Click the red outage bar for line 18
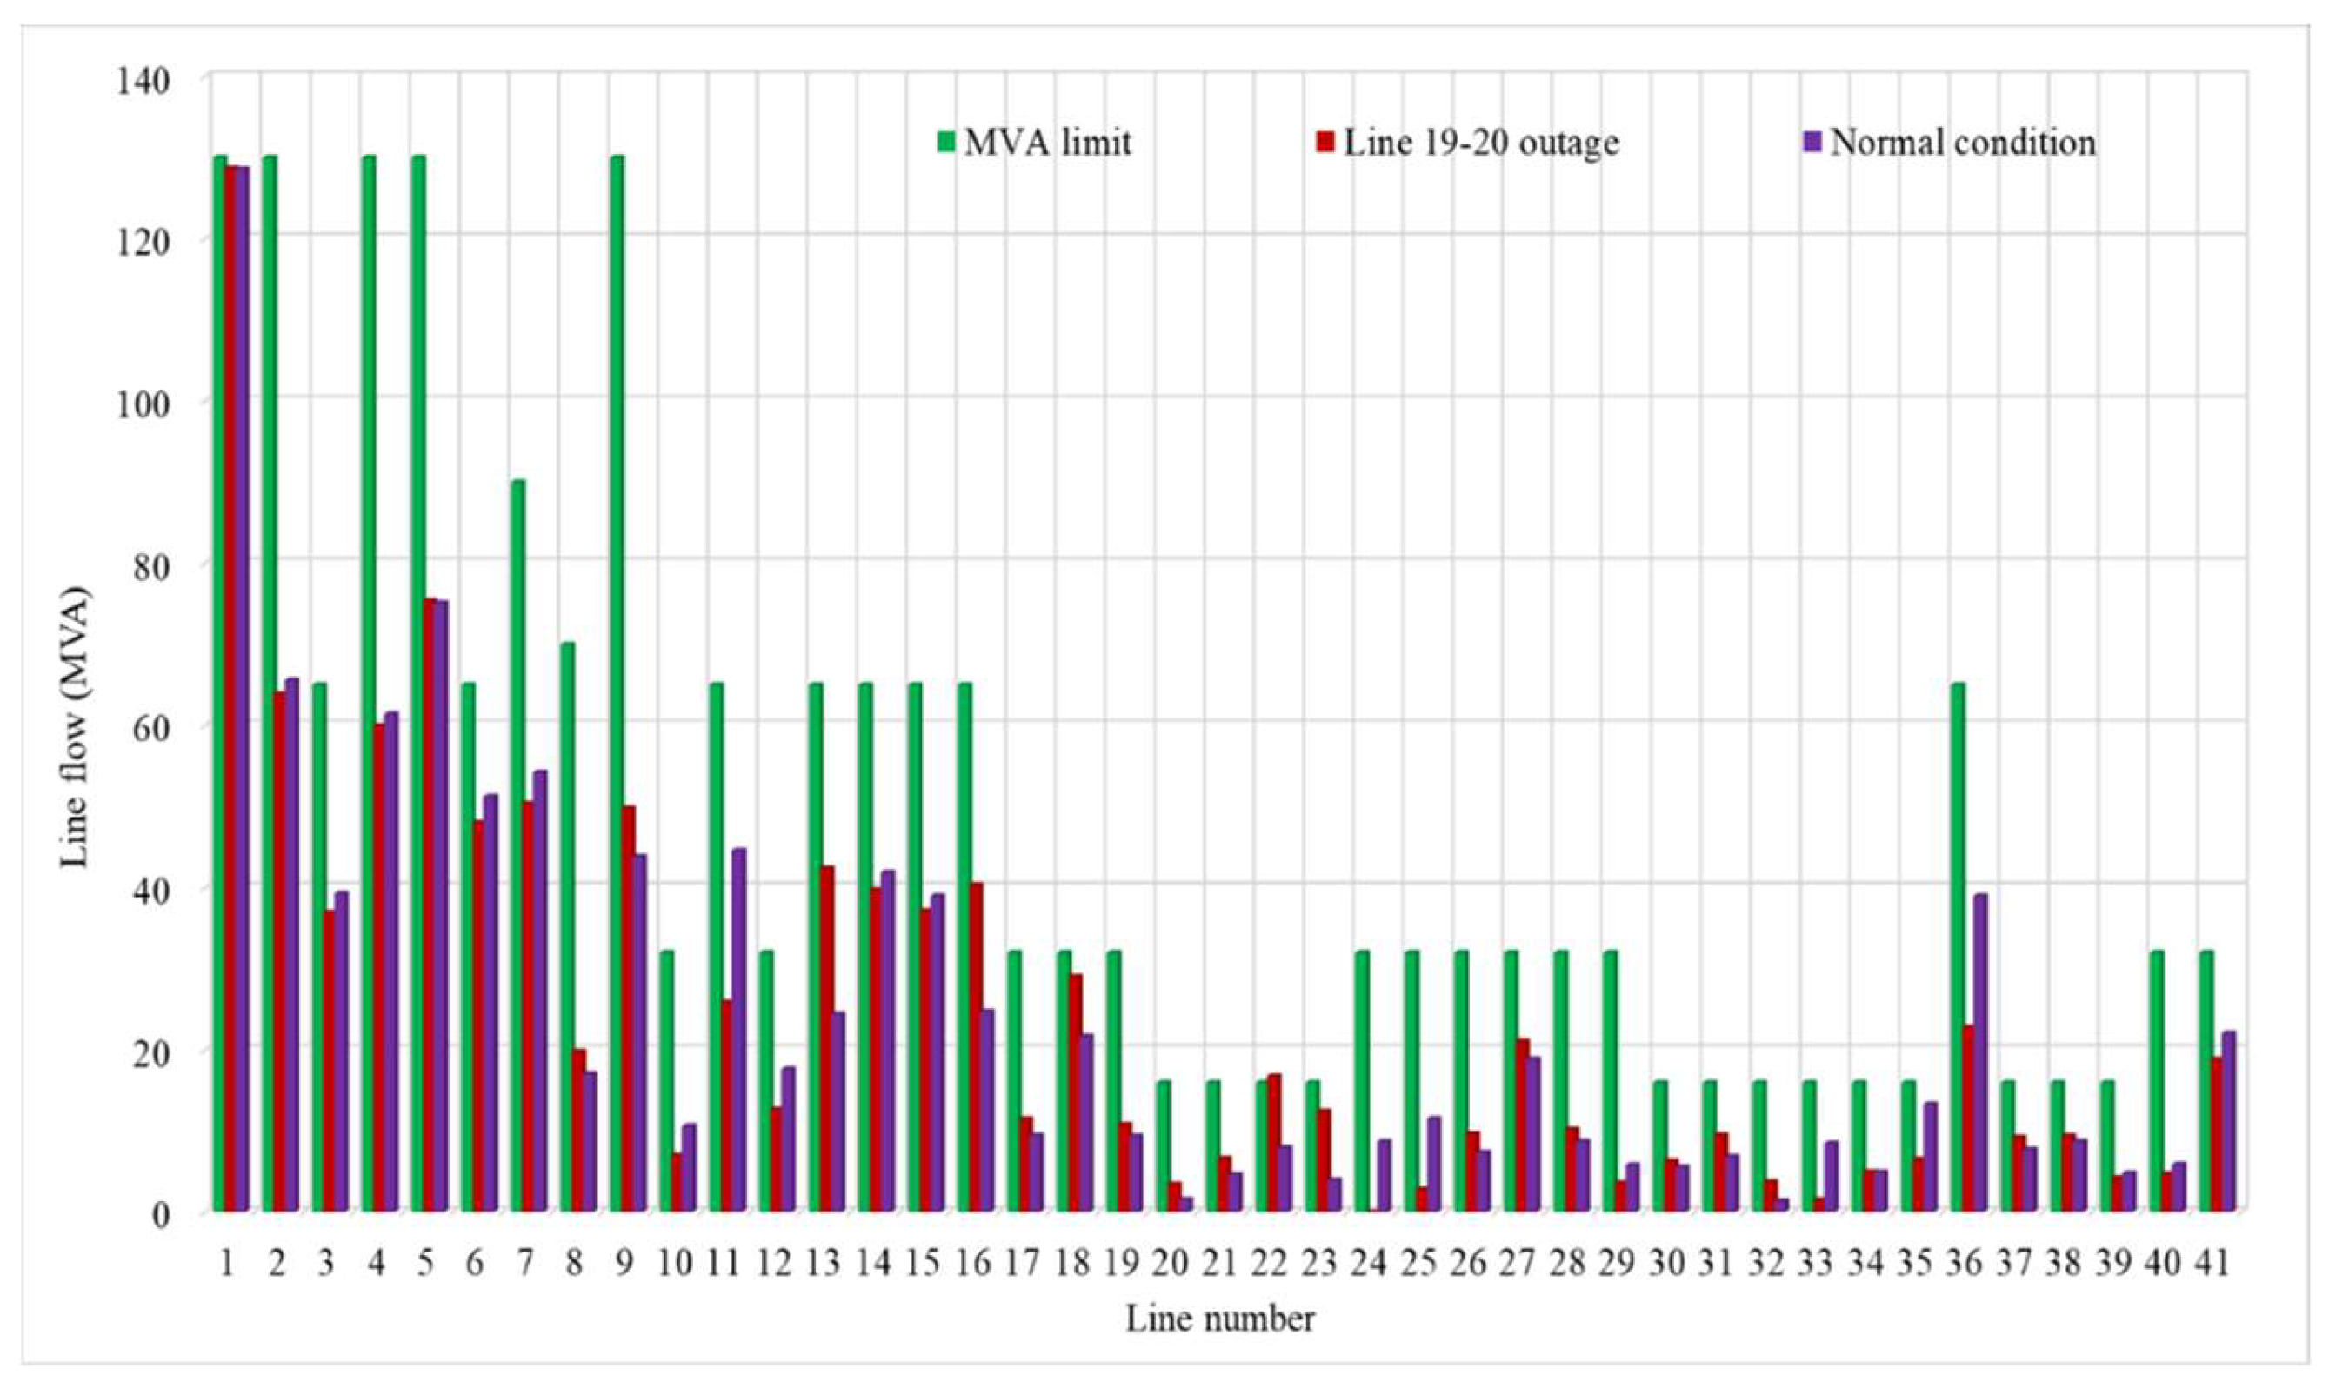The width and height of the screenshot is (2329, 1389). coord(1075,1092)
